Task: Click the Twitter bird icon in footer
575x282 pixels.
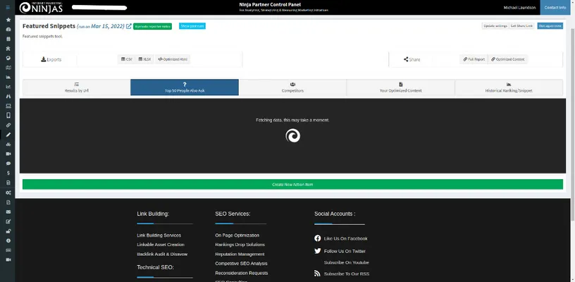Action: [318, 250]
